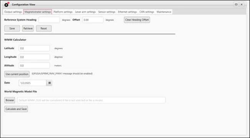Close the Configuration View window
250x138 pixels.
[242, 5]
